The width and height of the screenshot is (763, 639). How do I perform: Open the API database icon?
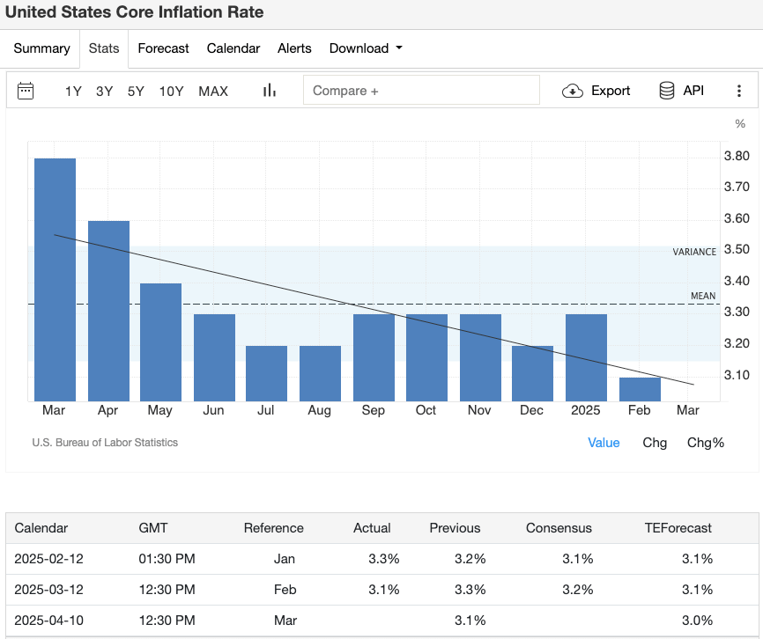(x=667, y=90)
